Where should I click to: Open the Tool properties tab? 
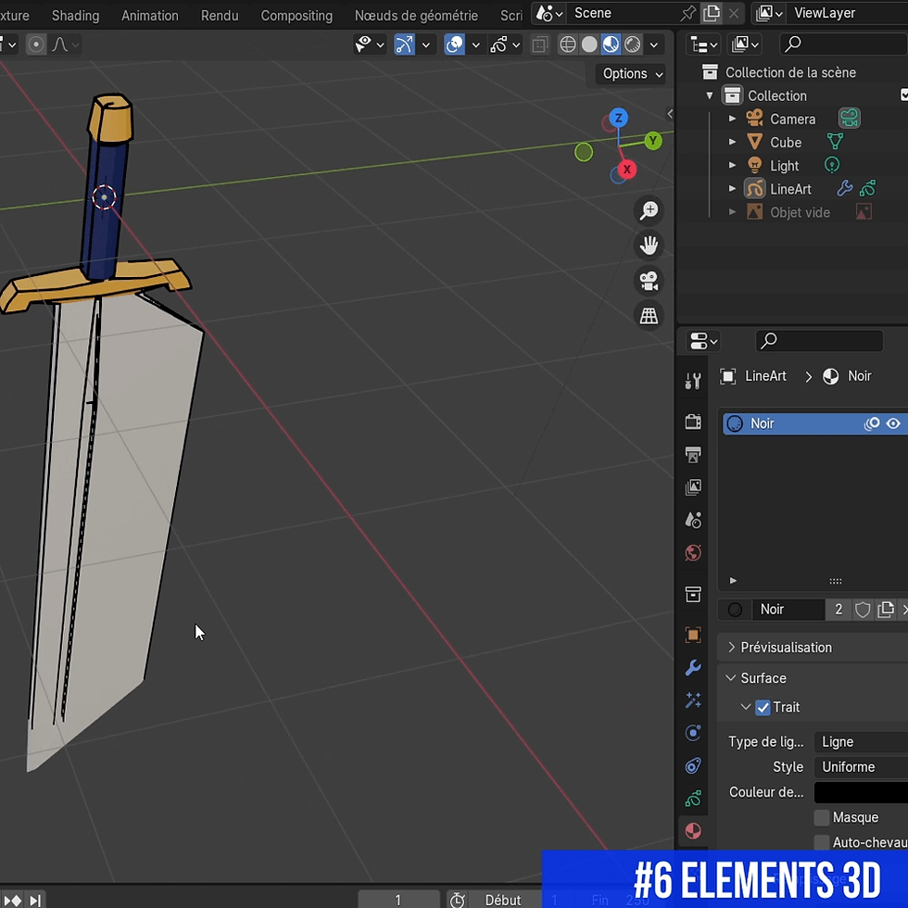[x=693, y=381]
